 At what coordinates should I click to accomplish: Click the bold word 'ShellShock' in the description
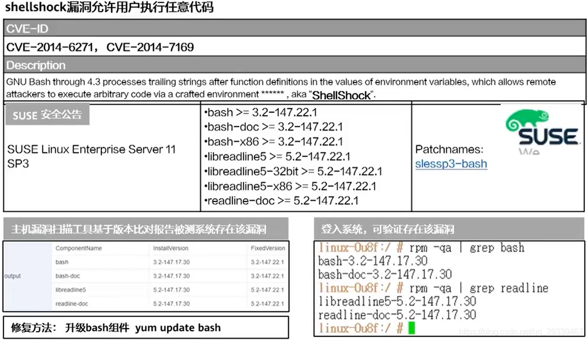341,95
